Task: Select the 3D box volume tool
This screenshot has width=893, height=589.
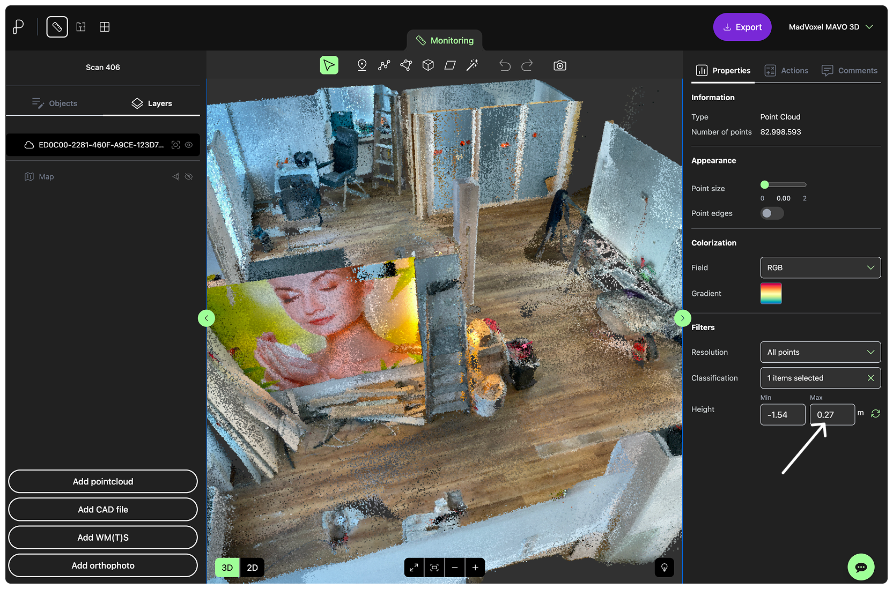Action: pos(428,65)
